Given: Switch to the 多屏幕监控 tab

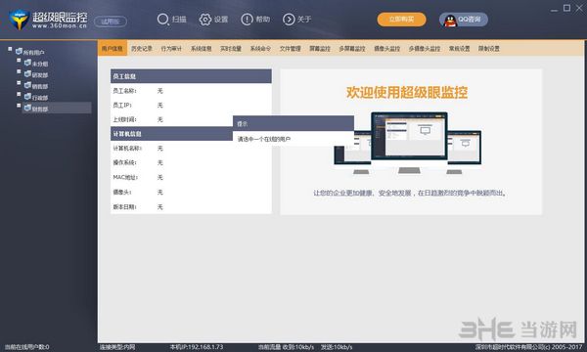Looking at the screenshot, I should tap(352, 49).
